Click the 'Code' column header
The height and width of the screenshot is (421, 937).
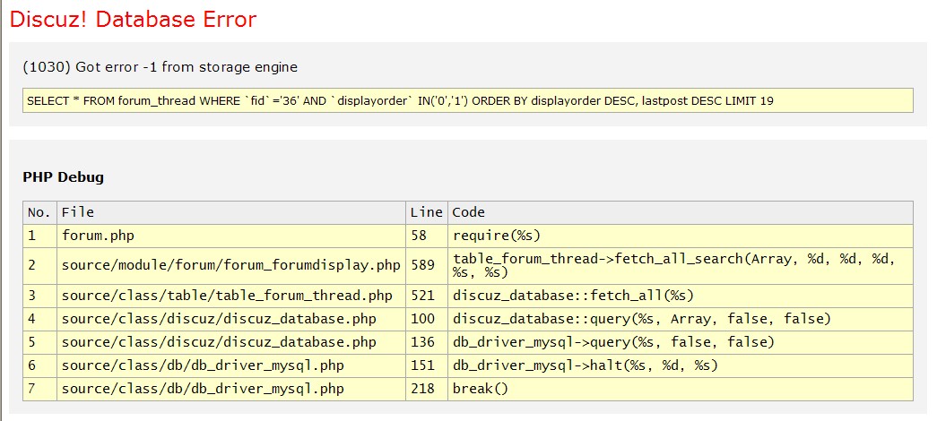[x=681, y=212]
